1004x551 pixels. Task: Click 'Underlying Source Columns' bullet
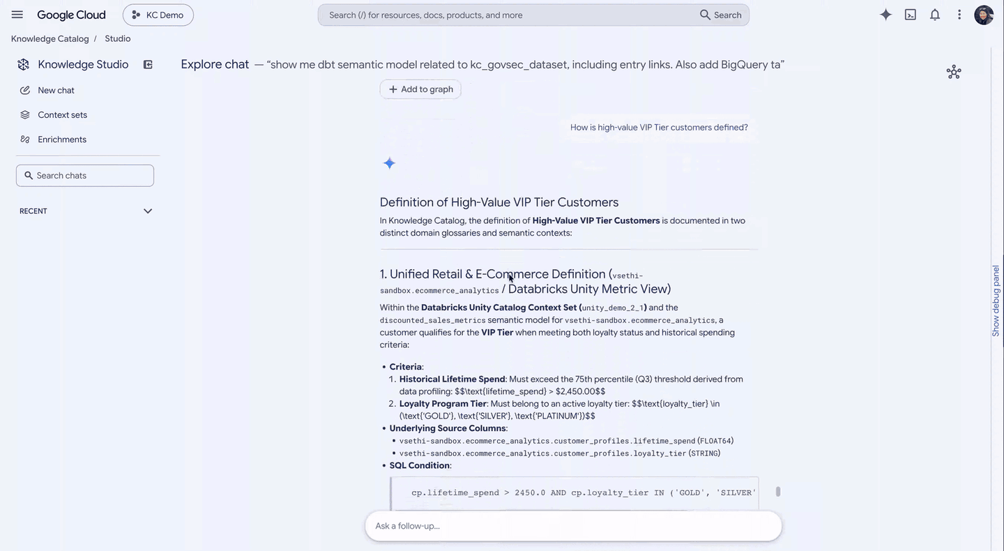pyautogui.click(x=448, y=428)
